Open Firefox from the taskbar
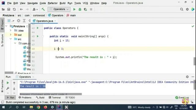 [x=45, y=107]
